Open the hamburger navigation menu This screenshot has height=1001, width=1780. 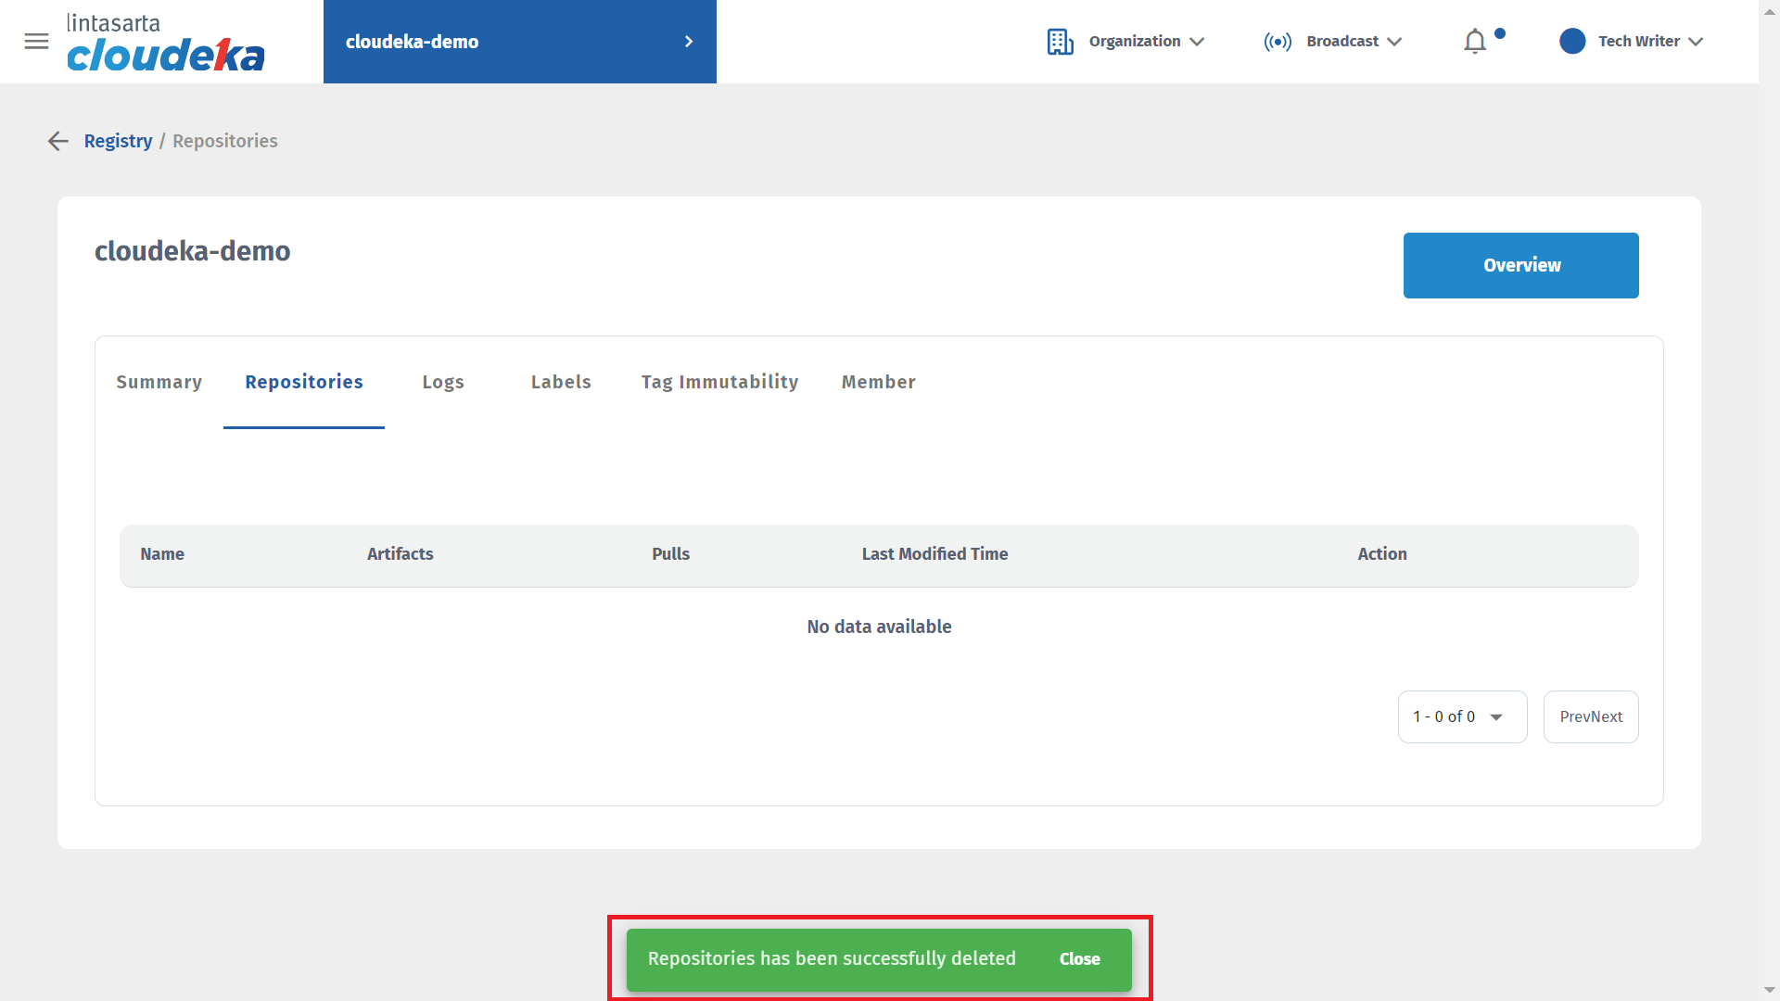tap(36, 41)
